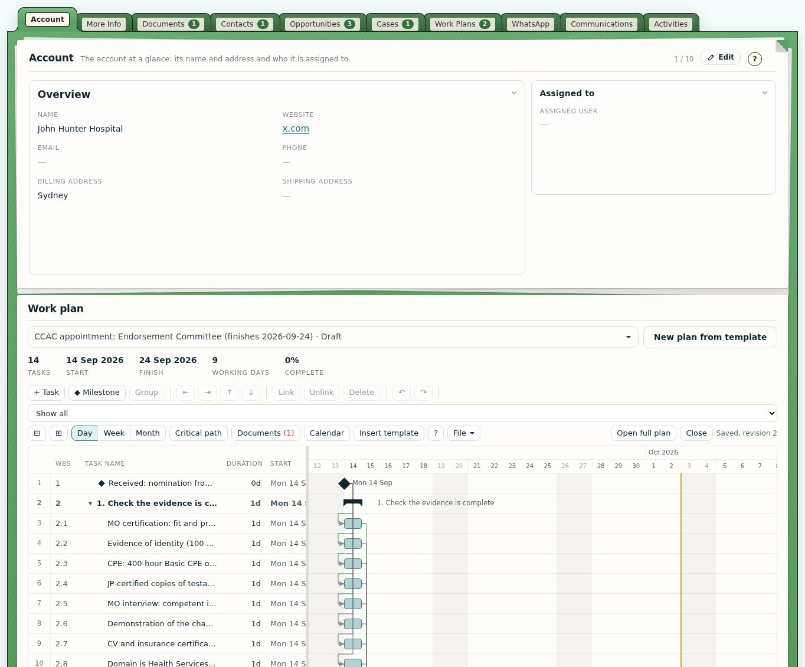Select task 'Demonstration of the cha…'
This screenshot has width=805, height=667.
pos(167,624)
